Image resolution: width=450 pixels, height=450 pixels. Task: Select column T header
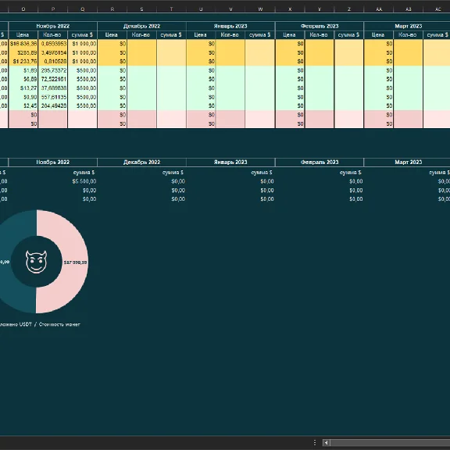click(171, 9)
